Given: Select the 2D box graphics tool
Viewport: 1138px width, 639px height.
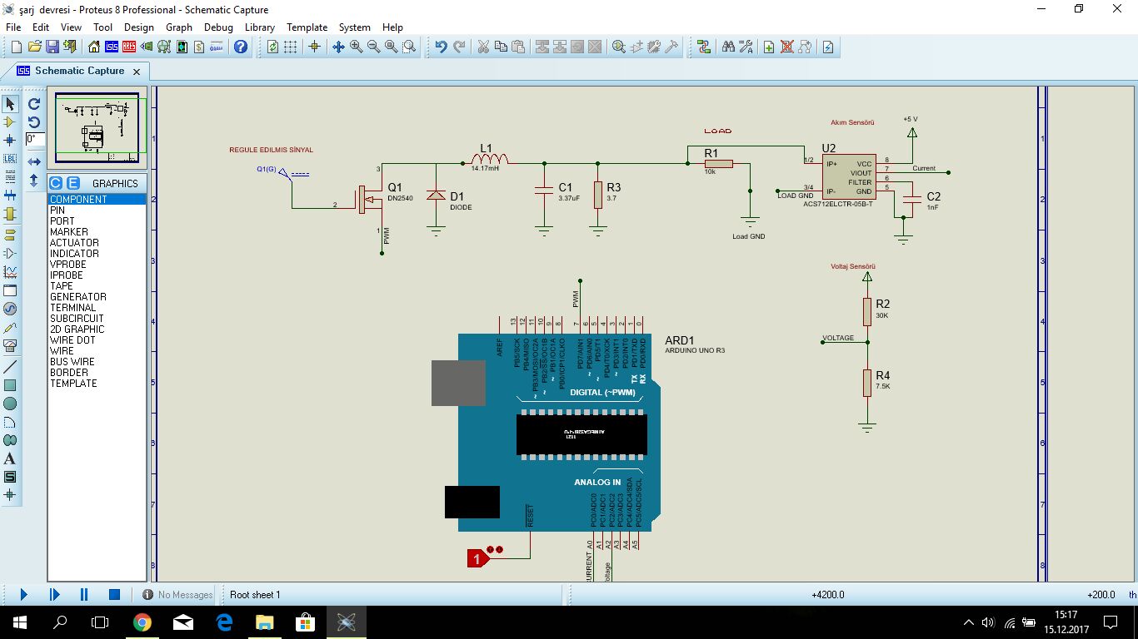Looking at the screenshot, I should (x=10, y=385).
